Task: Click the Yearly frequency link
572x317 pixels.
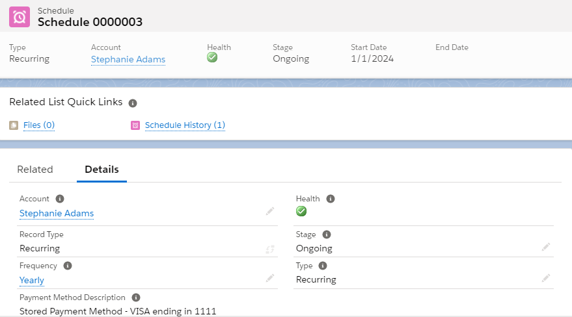Action: 32,281
